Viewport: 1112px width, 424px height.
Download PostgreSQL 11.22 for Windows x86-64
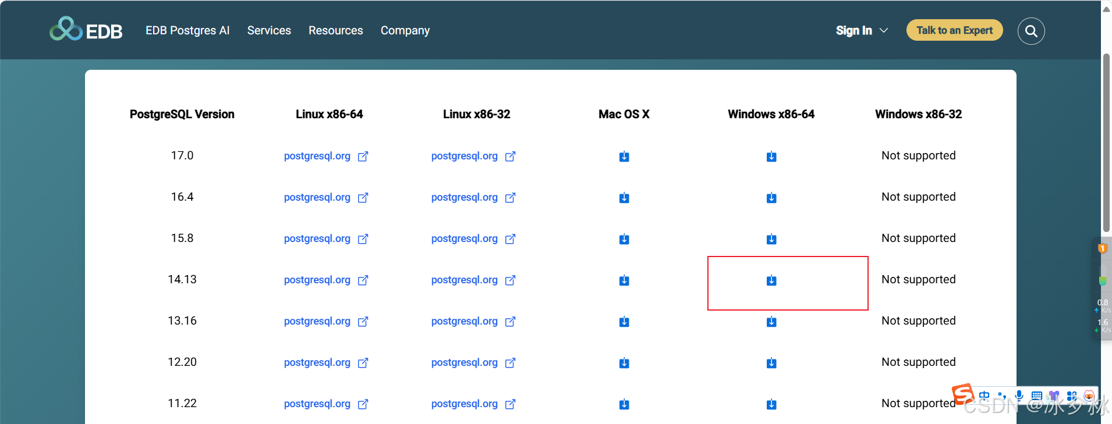[x=771, y=404]
